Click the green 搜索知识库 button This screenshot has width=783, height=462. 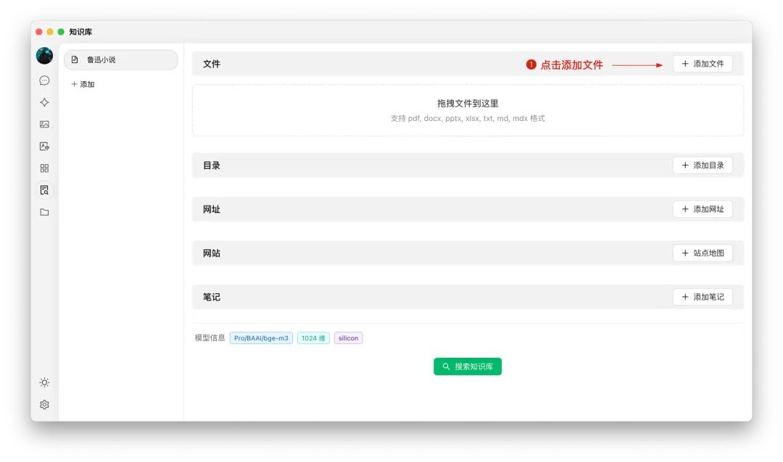point(468,366)
